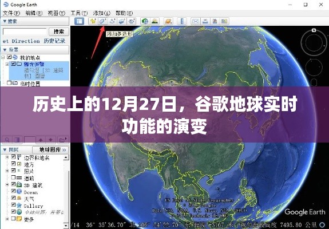Enable the 临时位置 checkbox
This screenshot has height=229, width=329.
click(9, 83)
